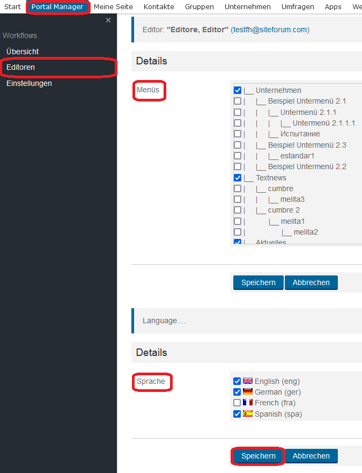Click the French (fra) label
Viewport: 362px width, 473px height.
point(275,403)
